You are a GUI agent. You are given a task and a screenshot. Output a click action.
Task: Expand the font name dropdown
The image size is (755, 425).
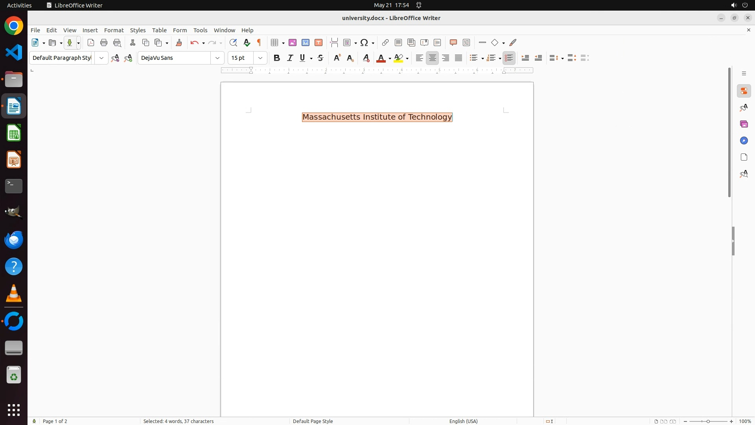coord(217,58)
